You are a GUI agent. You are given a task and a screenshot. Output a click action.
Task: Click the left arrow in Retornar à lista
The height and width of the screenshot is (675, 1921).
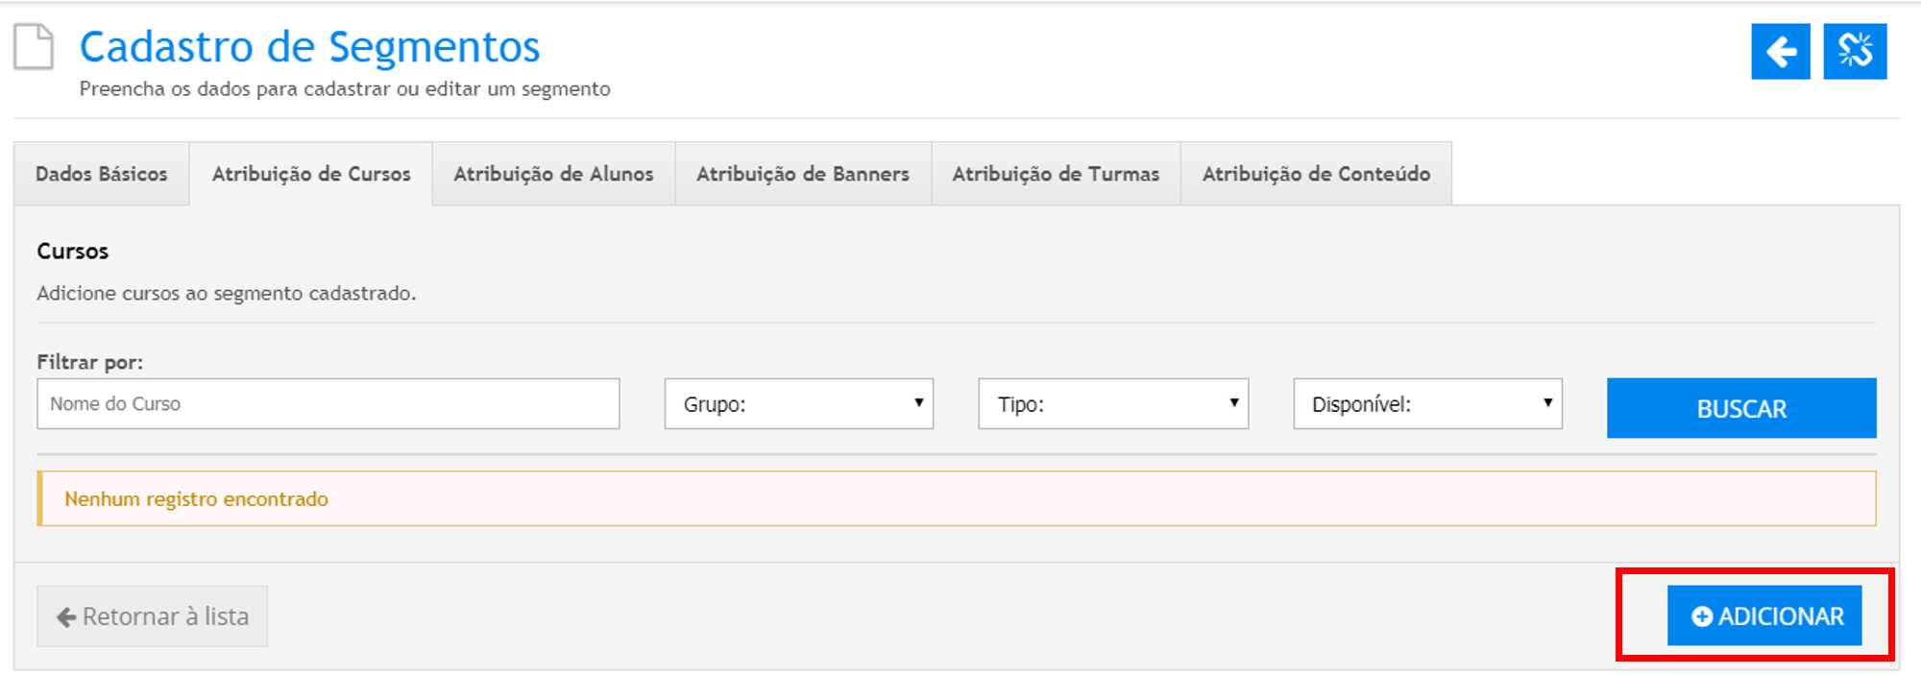coord(66,616)
